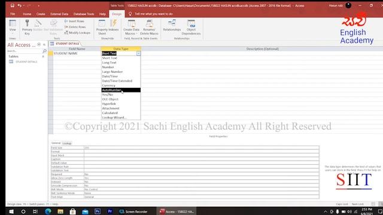Click the Text Align property value
This screenshot has width=383, height=215.
click(202, 197)
